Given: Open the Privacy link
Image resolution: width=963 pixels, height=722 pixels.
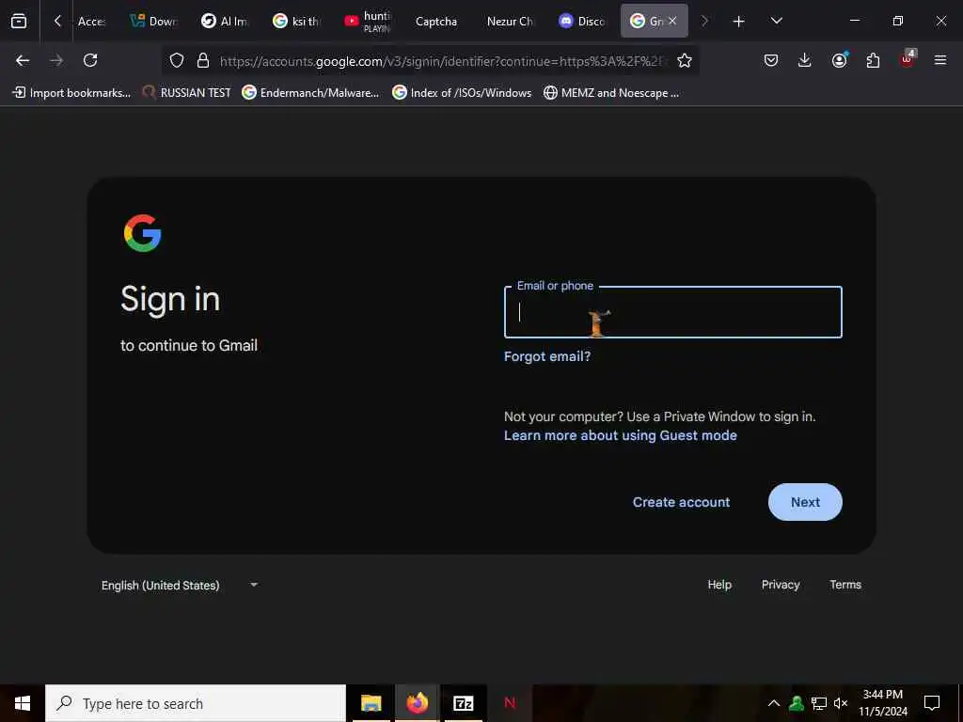Looking at the screenshot, I should point(781,585).
